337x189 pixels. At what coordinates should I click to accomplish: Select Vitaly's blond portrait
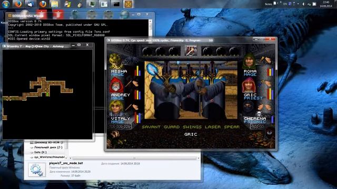pyautogui.click(x=116, y=108)
